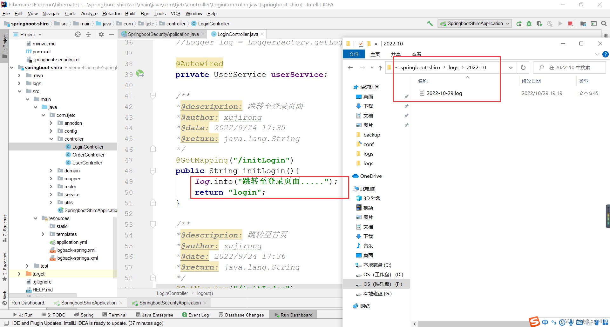Click the Sogou input method S icon

coord(534,322)
